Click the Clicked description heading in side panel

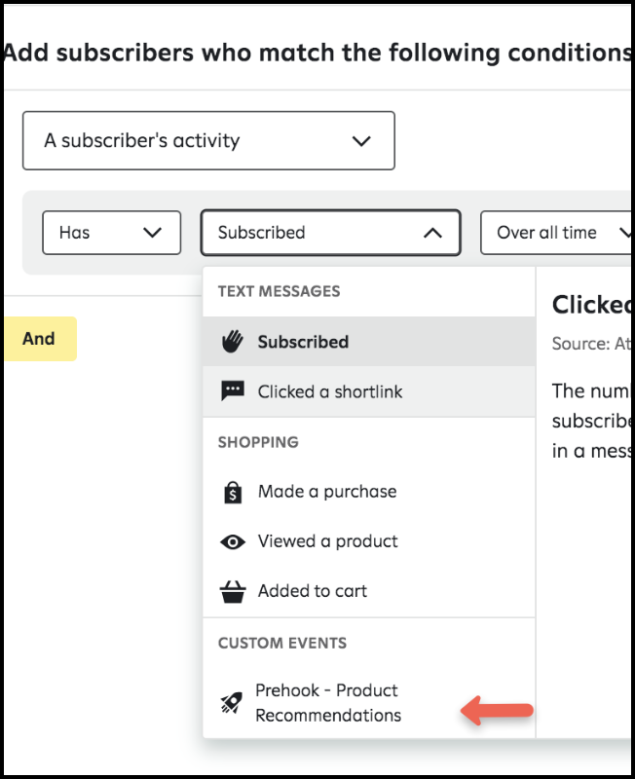click(591, 305)
